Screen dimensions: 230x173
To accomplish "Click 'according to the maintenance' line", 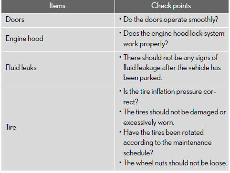I will (x=167, y=142).
